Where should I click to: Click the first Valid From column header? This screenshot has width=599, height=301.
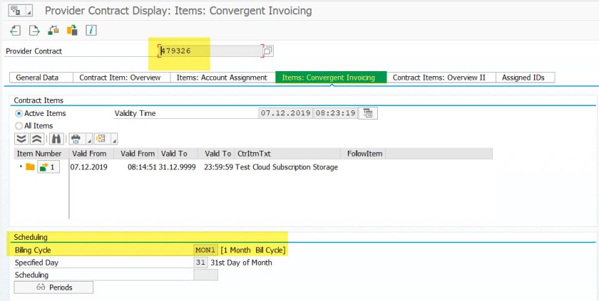[x=91, y=154]
